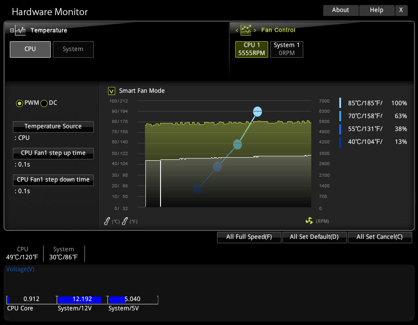Image resolution: width=418 pixels, height=325 pixels.
Task: Click the Fan Control chart icon
Action: [246, 30]
